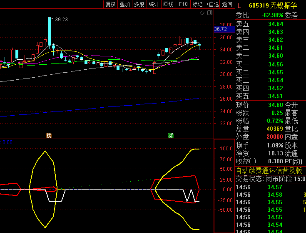This screenshot has height=233, width=306.
Task: Open the 统计 statistics tool
Action: pyautogui.click(x=154, y=4)
